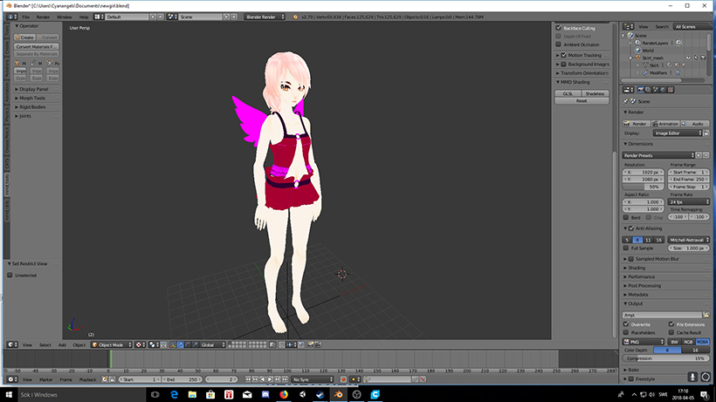The image size is (716, 402).
Task: Toggle Skirt_mesh renderability camera icon
Action: coord(703,58)
